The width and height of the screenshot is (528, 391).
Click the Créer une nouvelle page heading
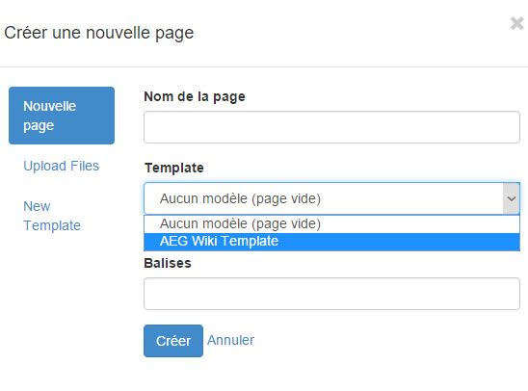point(99,33)
